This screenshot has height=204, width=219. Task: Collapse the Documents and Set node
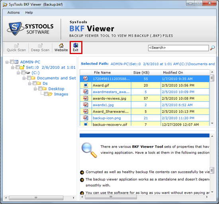(24, 78)
